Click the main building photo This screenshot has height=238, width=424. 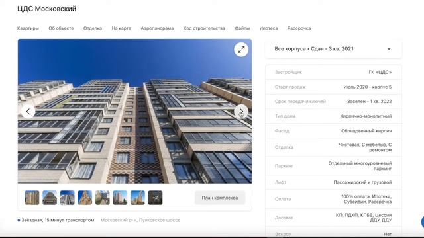[x=134, y=112]
